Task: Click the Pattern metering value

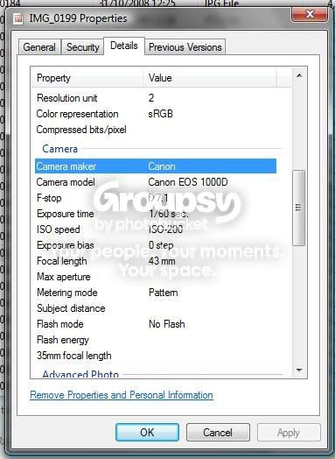Action: coord(163,293)
